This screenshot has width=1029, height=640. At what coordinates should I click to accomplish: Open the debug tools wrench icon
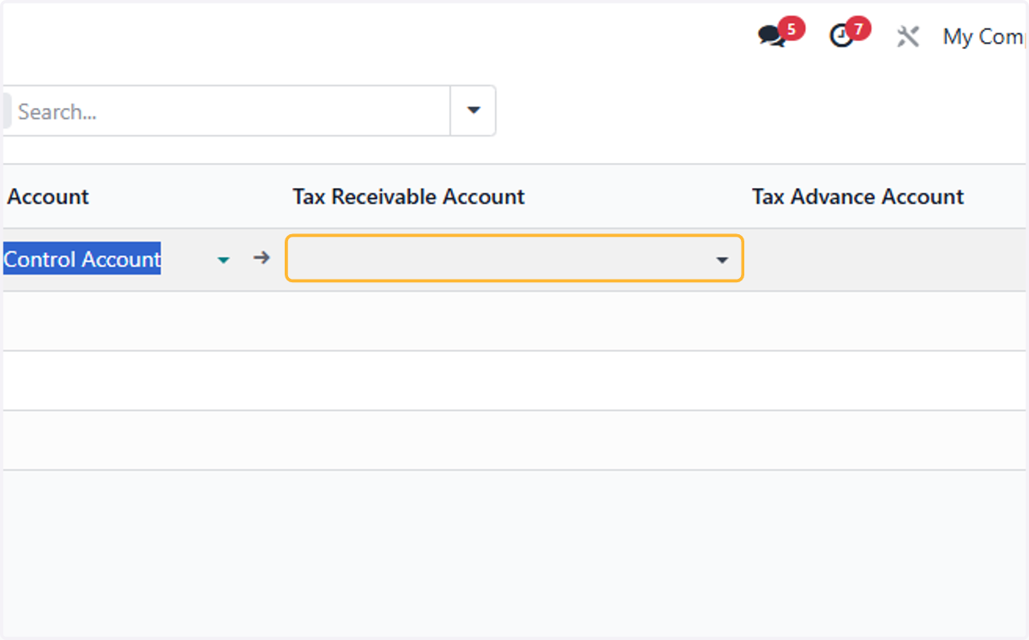tap(908, 36)
